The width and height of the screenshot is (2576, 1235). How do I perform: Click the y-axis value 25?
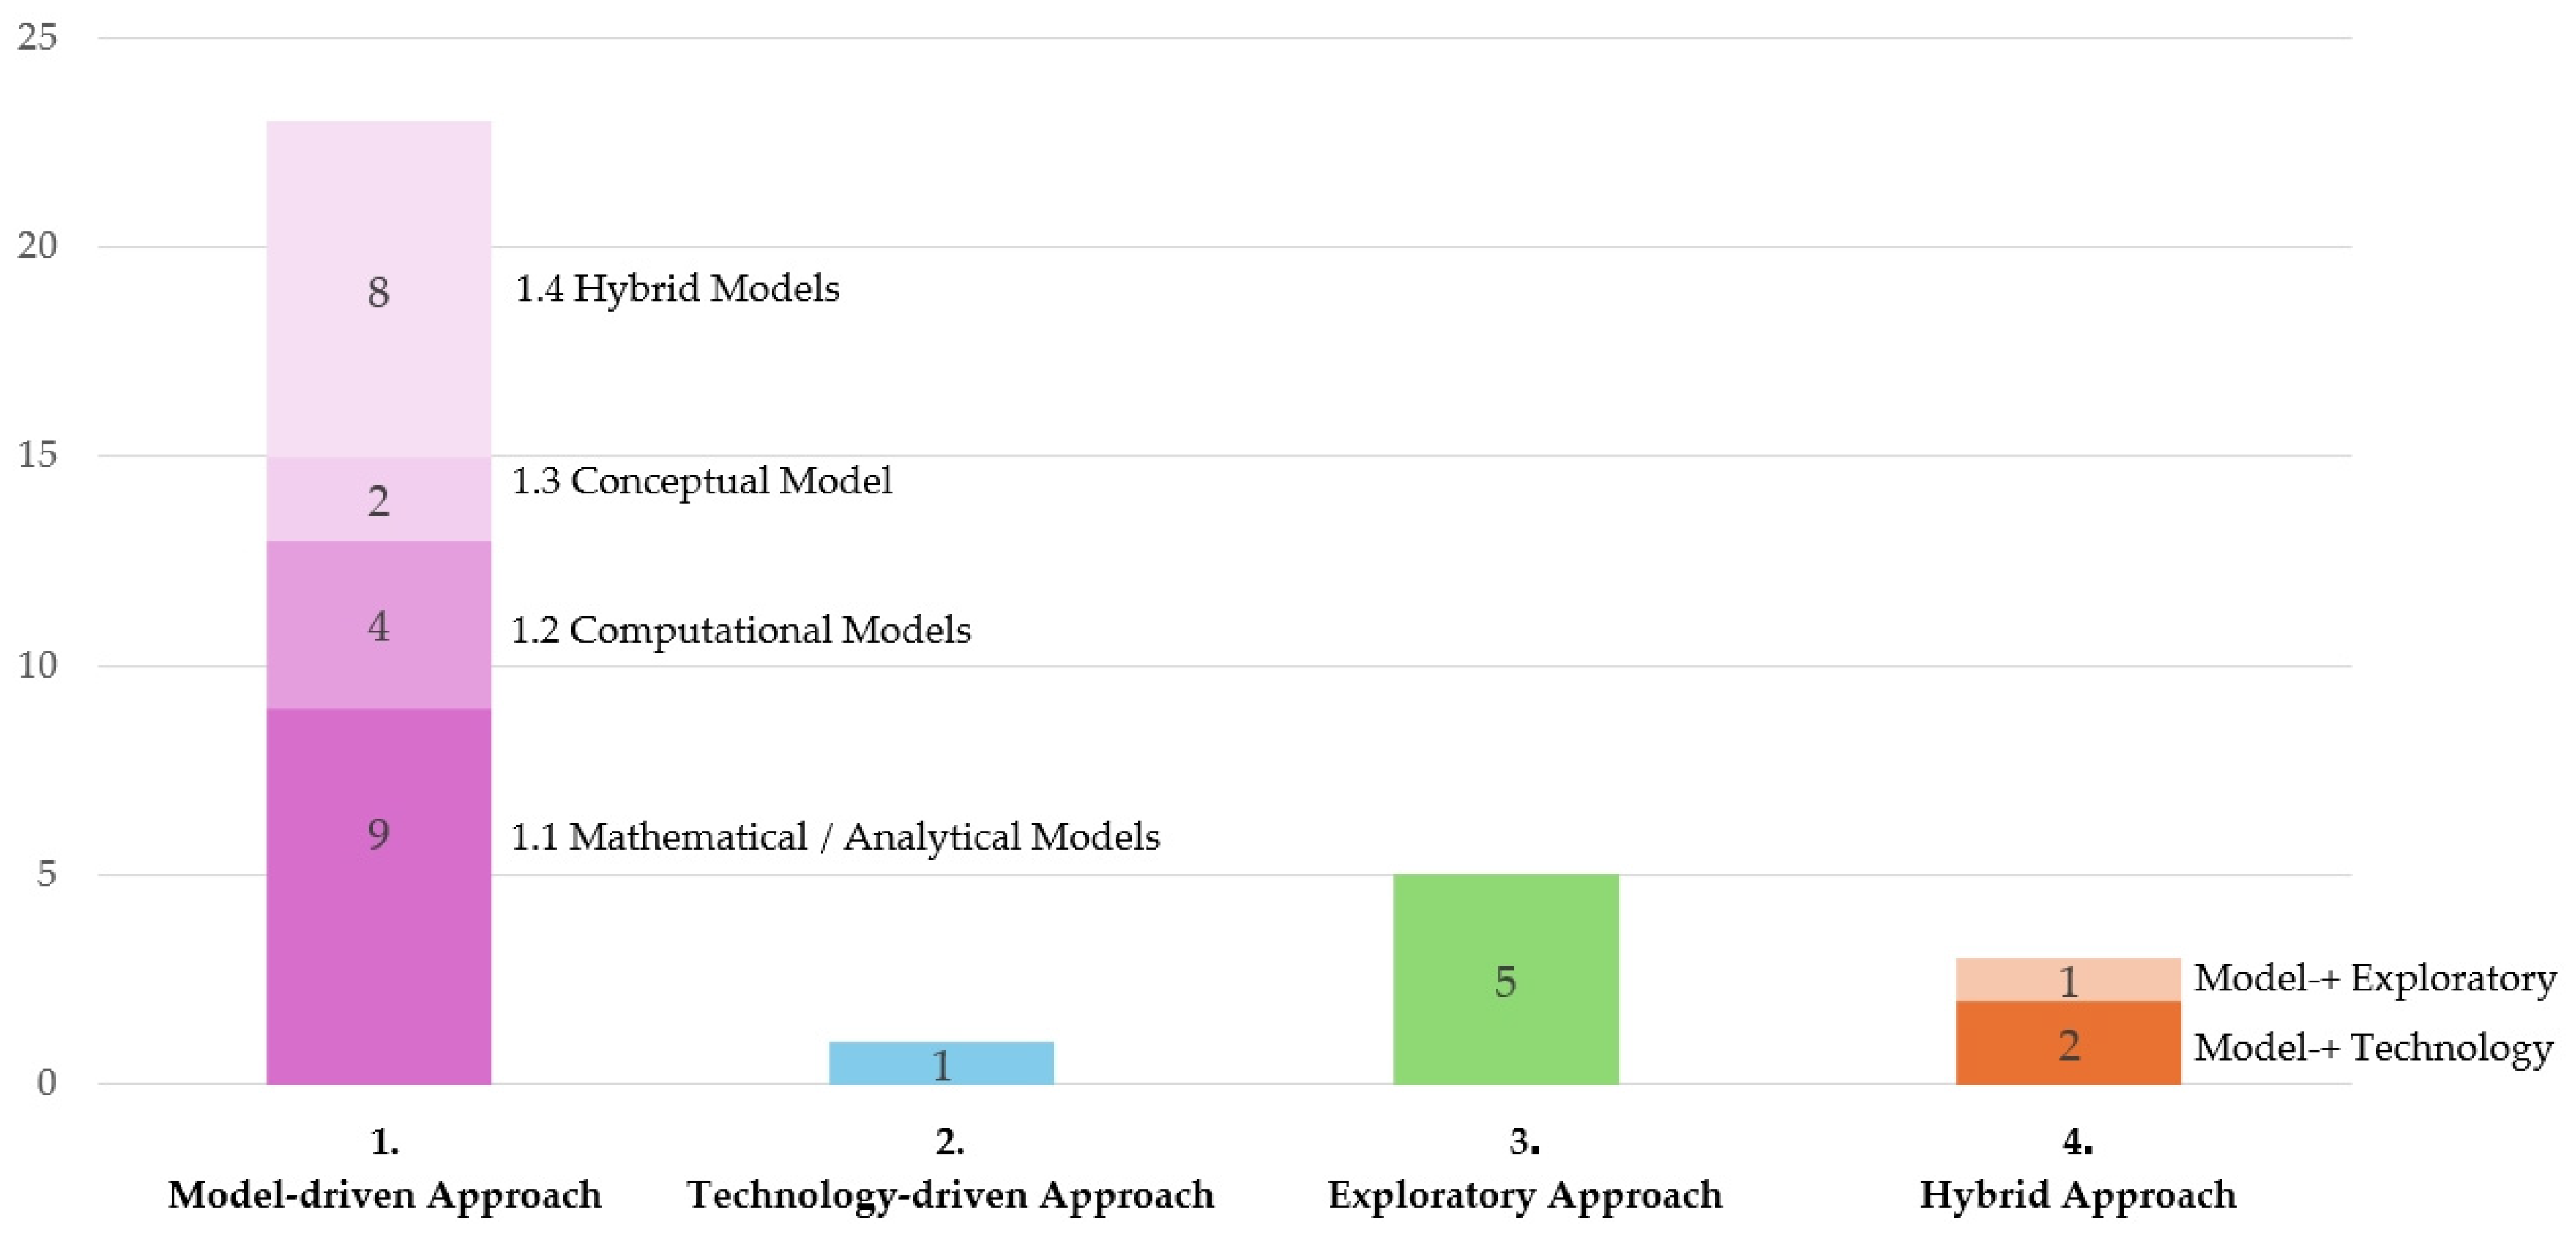37,38
